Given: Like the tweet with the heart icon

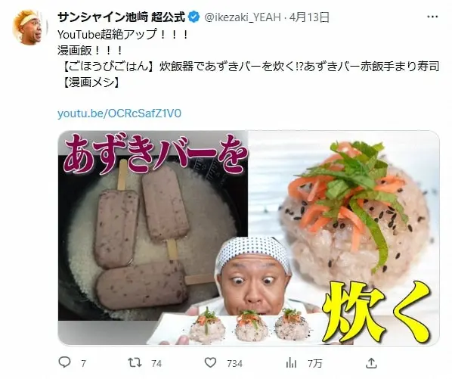Looking at the screenshot, I should (x=210, y=362).
